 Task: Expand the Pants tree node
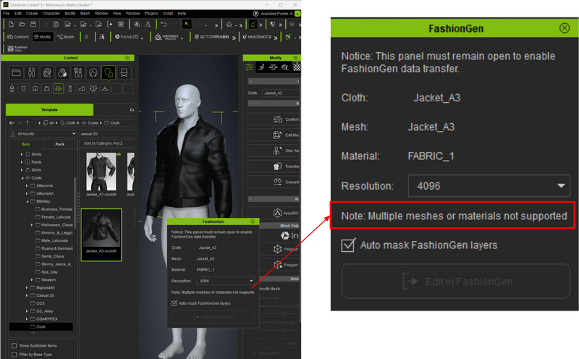22,162
